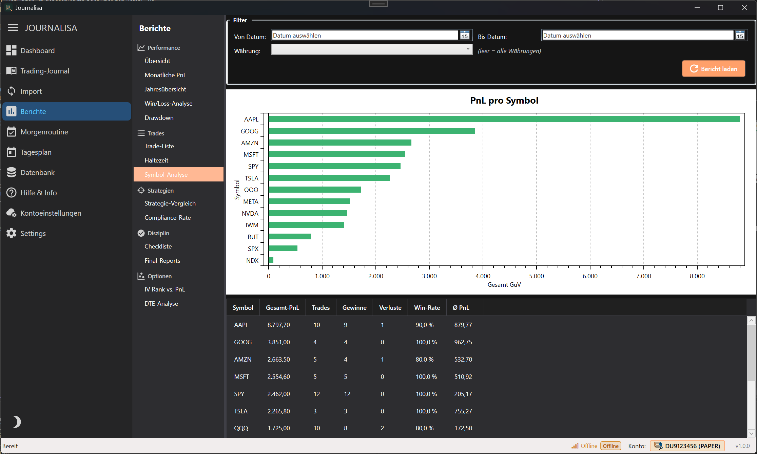Click the AAPL green chart bar
The height and width of the screenshot is (454, 757).
point(504,119)
